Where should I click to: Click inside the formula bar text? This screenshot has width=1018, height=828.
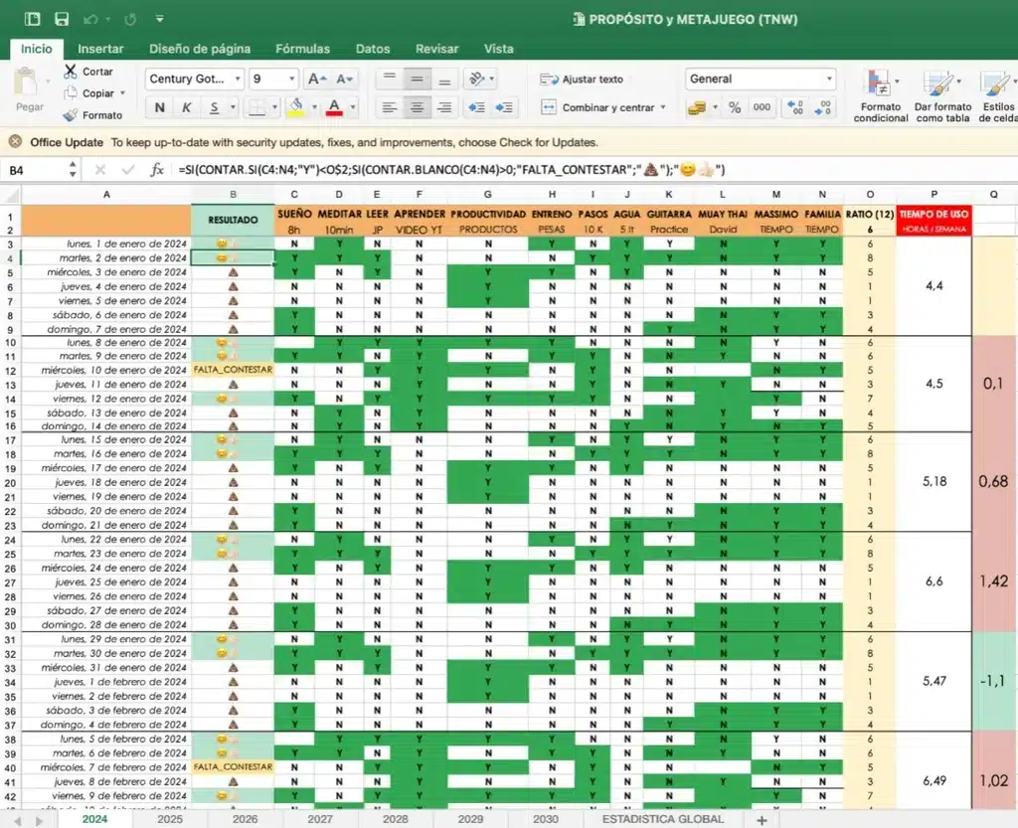click(452, 170)
